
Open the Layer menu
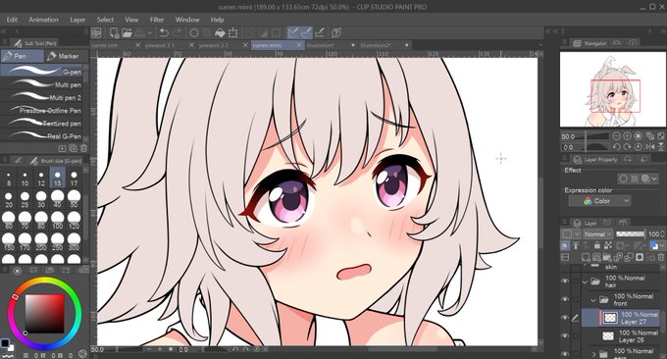coord(77,20)
